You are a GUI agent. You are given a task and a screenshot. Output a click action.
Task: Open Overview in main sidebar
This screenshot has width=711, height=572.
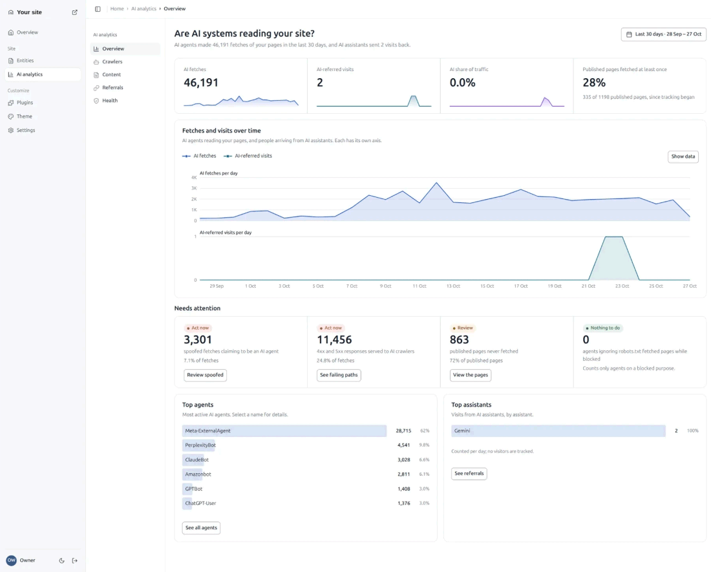43,32
